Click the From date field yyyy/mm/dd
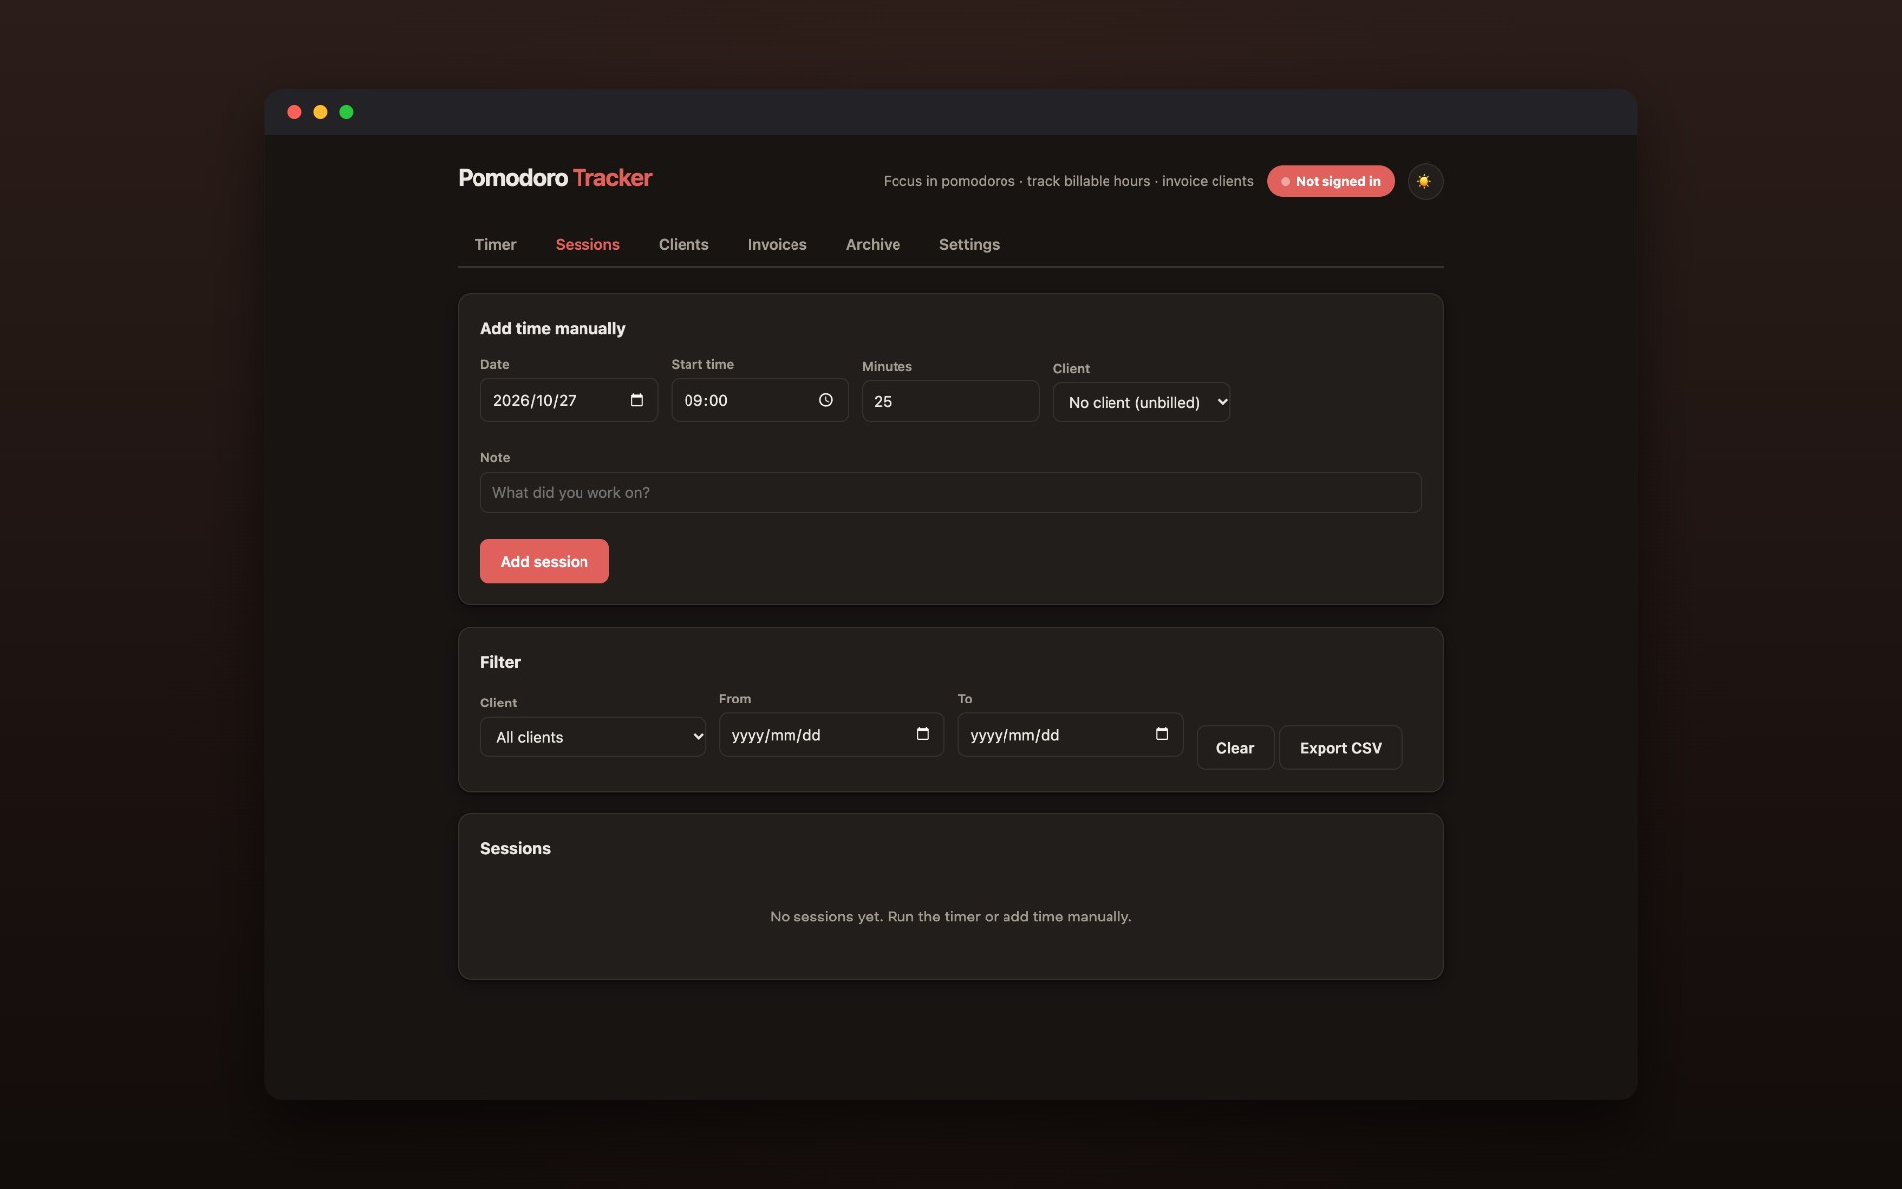This screenshot has height=1189, width=1902. coord(831,735)
